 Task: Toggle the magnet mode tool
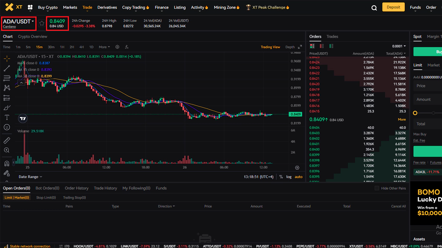point(7,163)
